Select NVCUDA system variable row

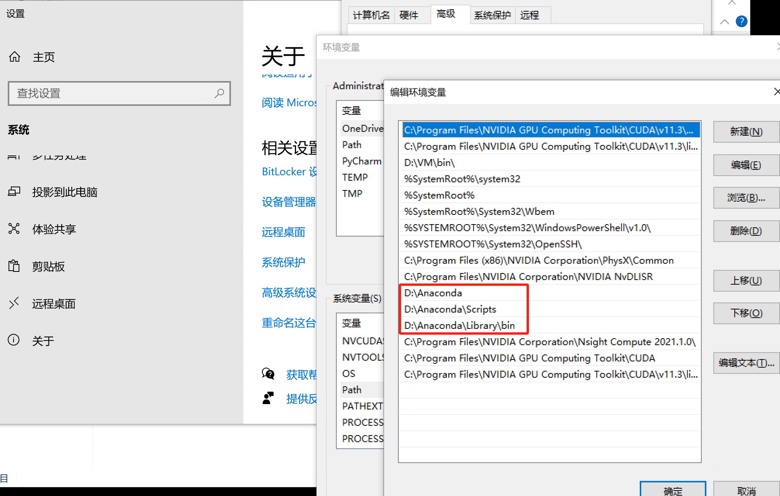click(x=362, y=341)
